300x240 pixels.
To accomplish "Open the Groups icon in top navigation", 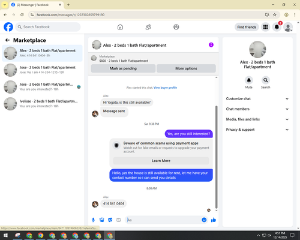I will [176, 27].
